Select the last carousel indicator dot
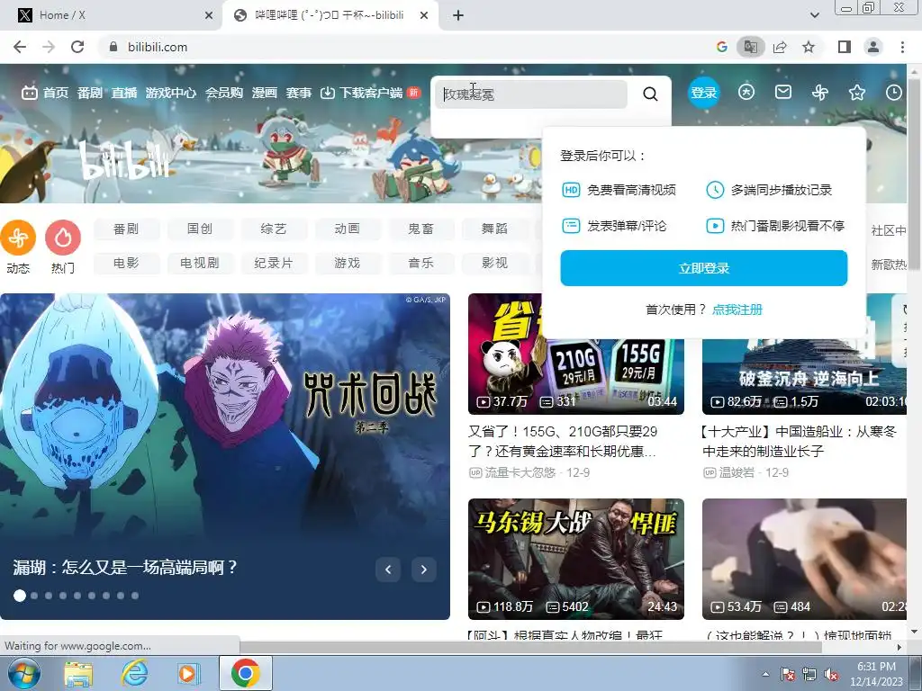922x691 pixels. click(135, 596)
